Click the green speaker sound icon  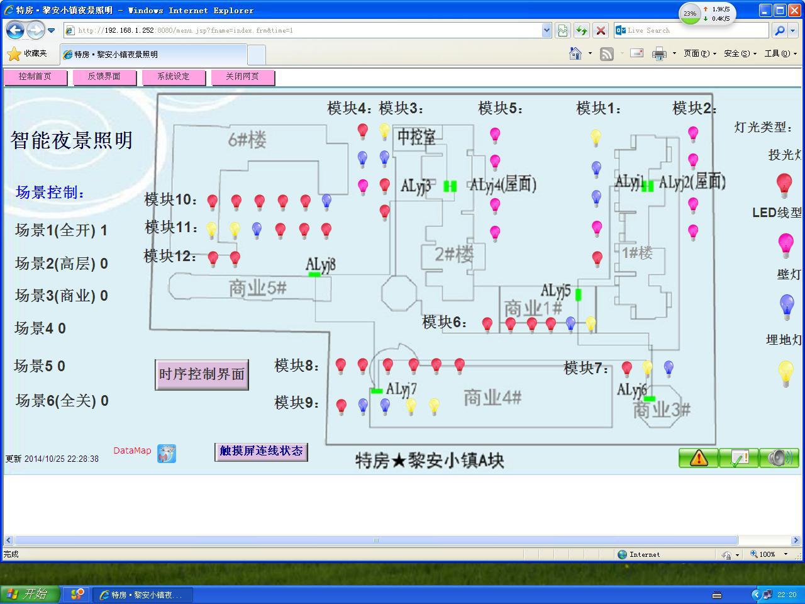point(779,458)
